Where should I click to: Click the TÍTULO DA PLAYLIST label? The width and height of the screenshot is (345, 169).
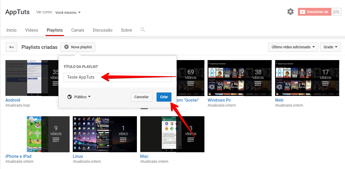pos(81,67)
